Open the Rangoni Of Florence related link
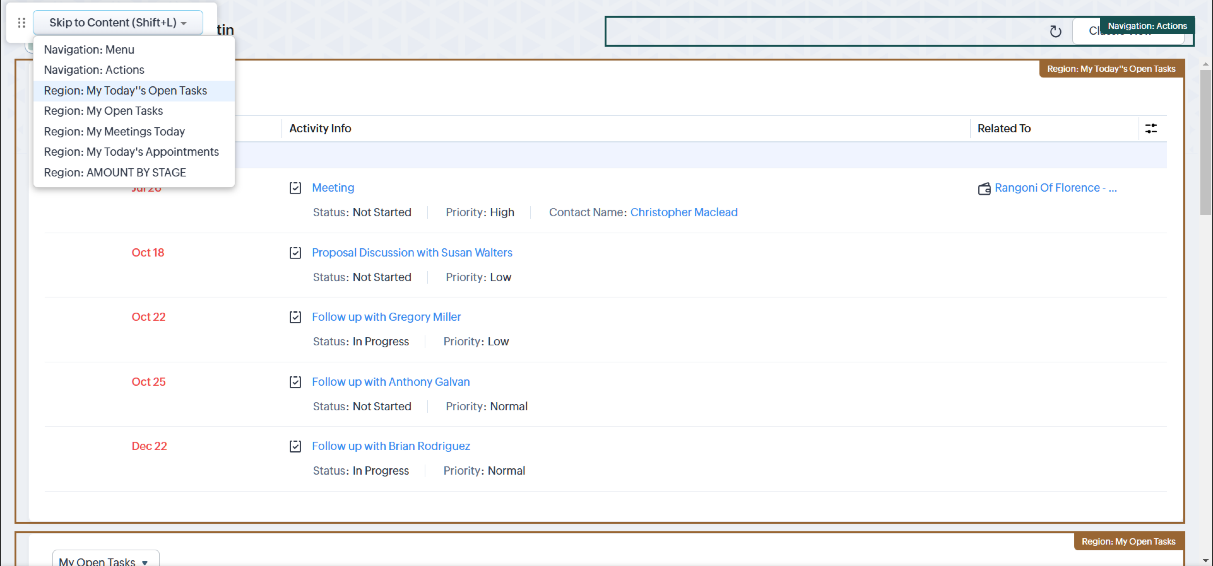1213x566 pixels. 1055,188
